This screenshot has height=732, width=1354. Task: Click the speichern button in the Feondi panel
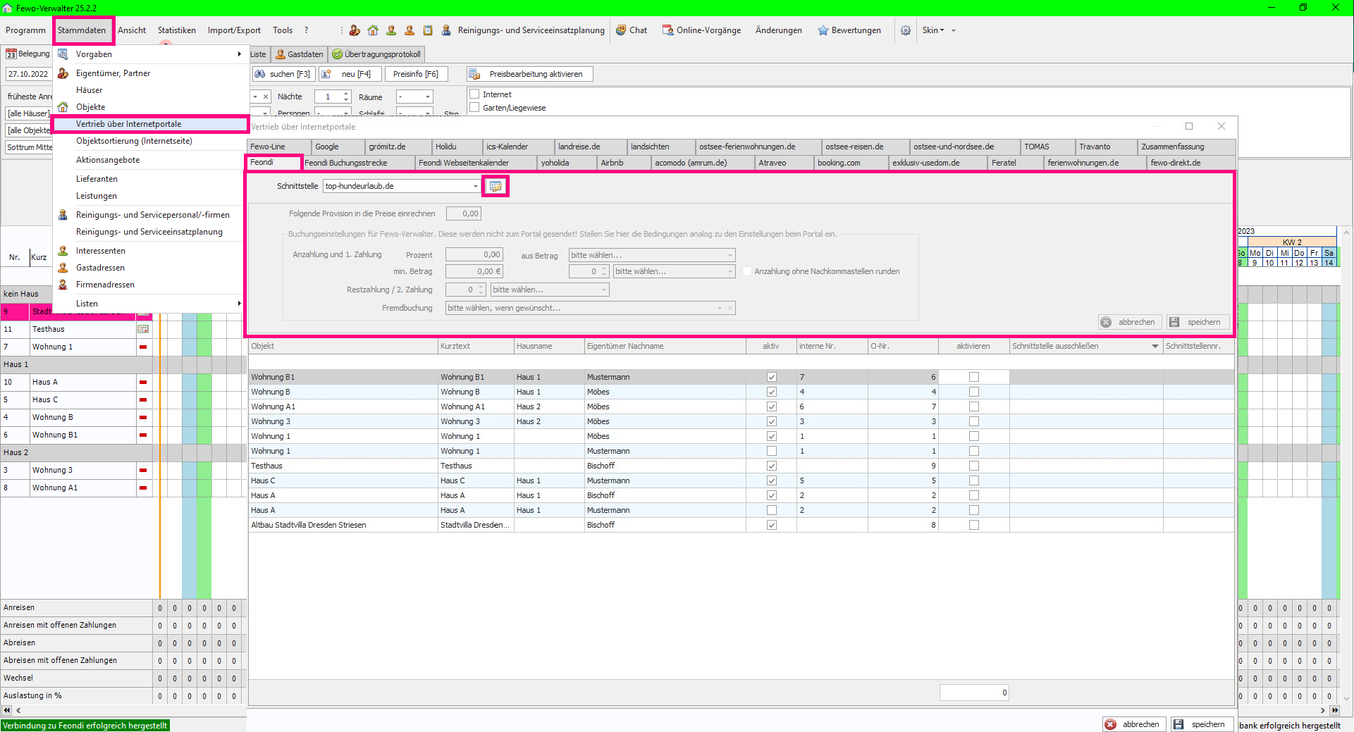point(1198,322)
